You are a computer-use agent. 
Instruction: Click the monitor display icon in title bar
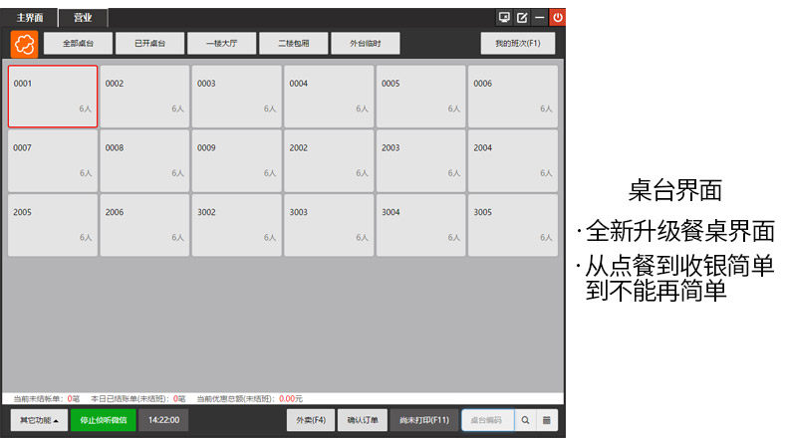point(504,18)
